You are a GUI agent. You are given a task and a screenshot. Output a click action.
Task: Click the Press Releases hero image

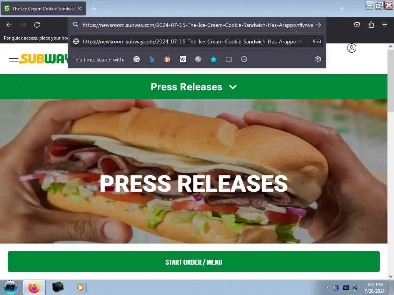click(x=194, y=171)
